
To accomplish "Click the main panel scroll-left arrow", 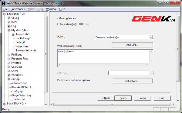I will 51,105.
